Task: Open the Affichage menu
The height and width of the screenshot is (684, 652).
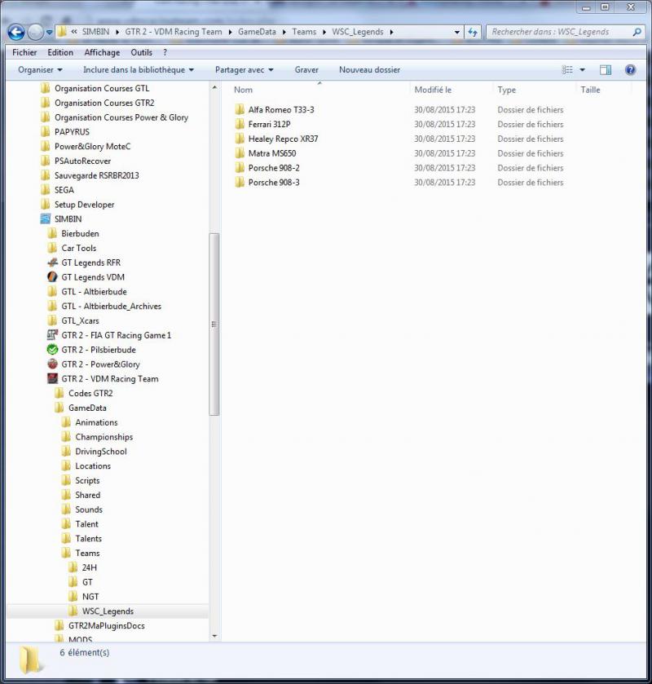Action: click(102, 52)
